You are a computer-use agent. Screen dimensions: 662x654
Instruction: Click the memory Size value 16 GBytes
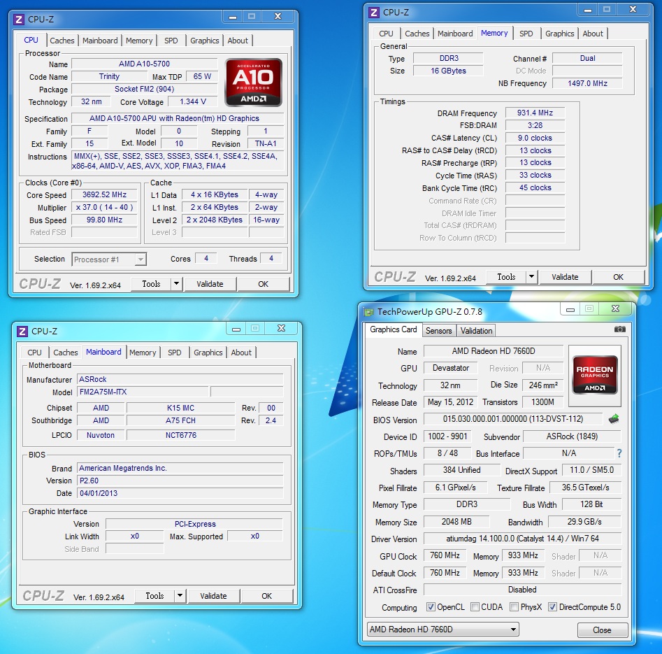(x=448, y=71)
